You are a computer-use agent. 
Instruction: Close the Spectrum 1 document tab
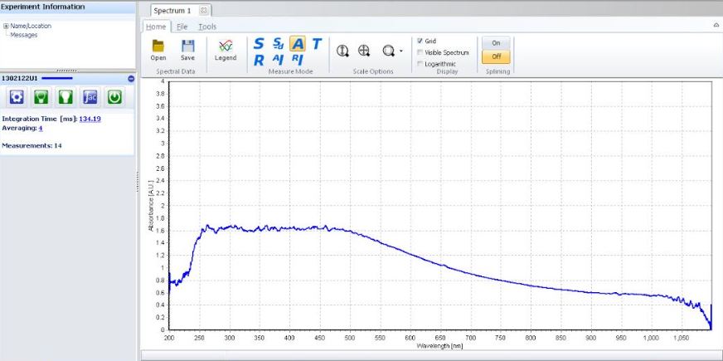pos(204,11)
